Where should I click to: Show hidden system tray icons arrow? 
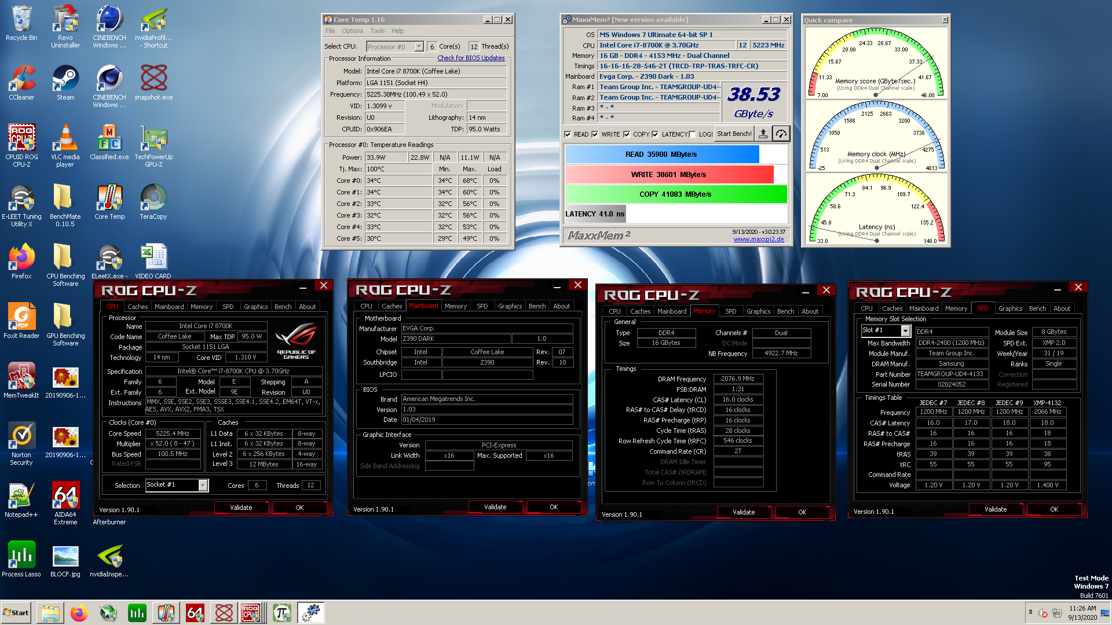(x=1030, y=612)
